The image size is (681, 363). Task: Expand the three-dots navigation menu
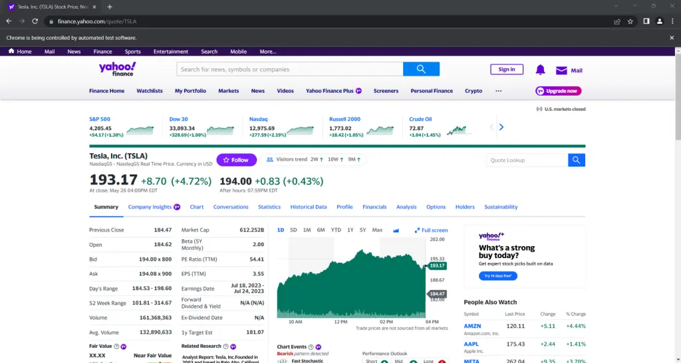[499, 91]
